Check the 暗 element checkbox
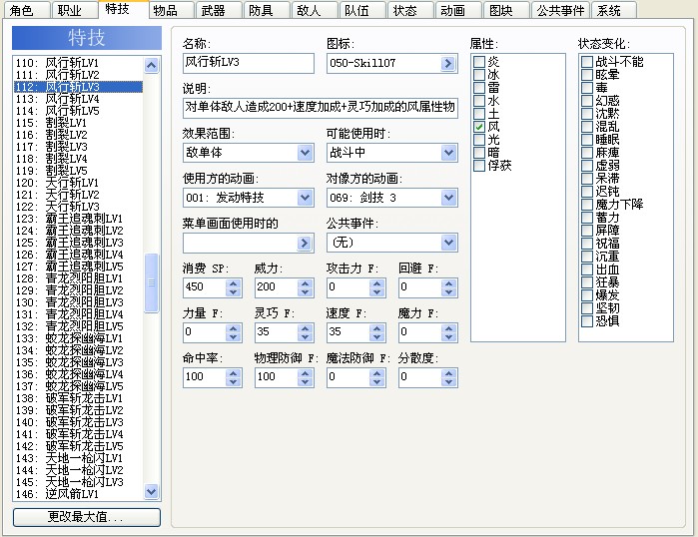This screenshot has height=537, width=698. coord(479,153)
